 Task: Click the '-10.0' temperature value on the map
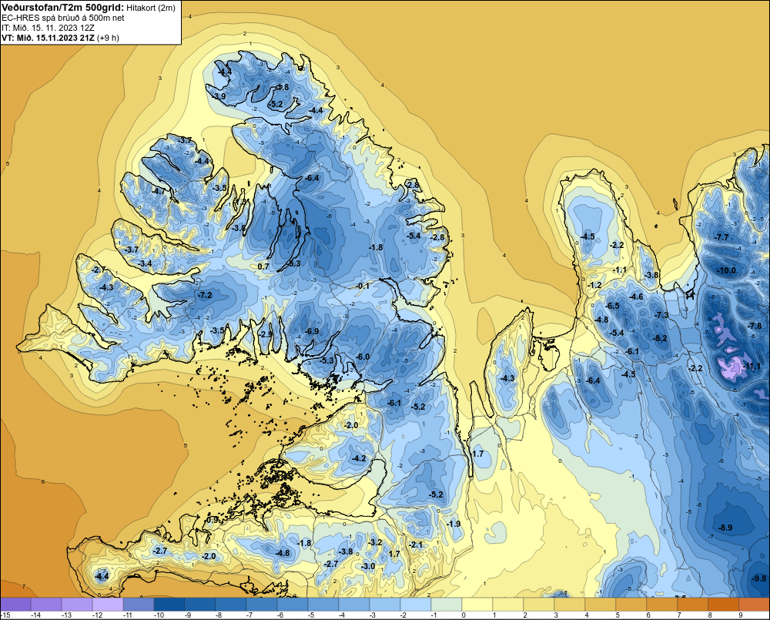[726, 270]
